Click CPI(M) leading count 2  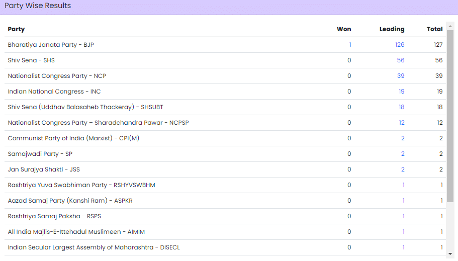coord(403,138)
